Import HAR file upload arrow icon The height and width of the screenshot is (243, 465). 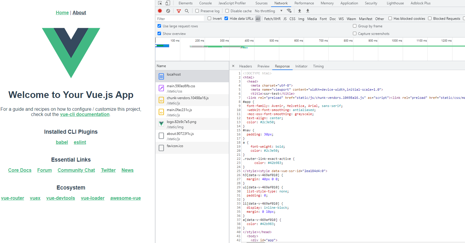(300, 11)
